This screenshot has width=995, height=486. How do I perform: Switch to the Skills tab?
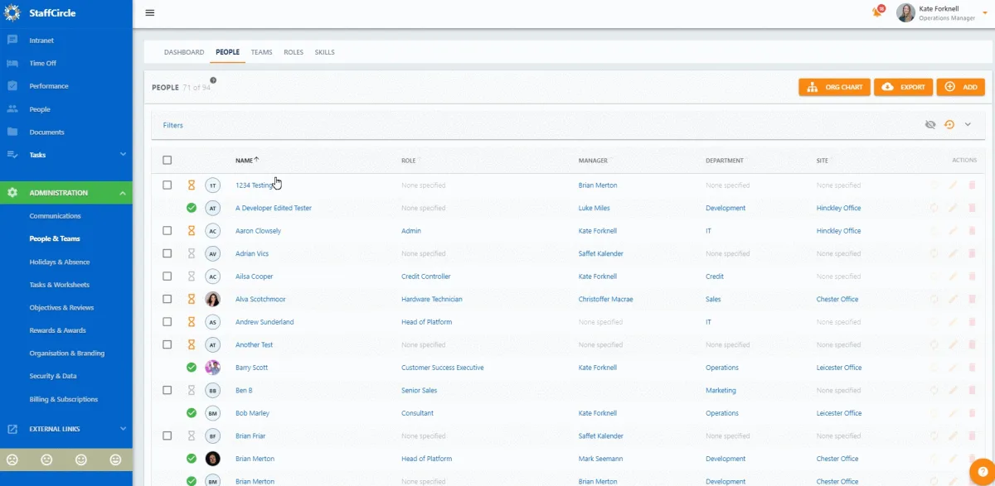pos(325,52)
